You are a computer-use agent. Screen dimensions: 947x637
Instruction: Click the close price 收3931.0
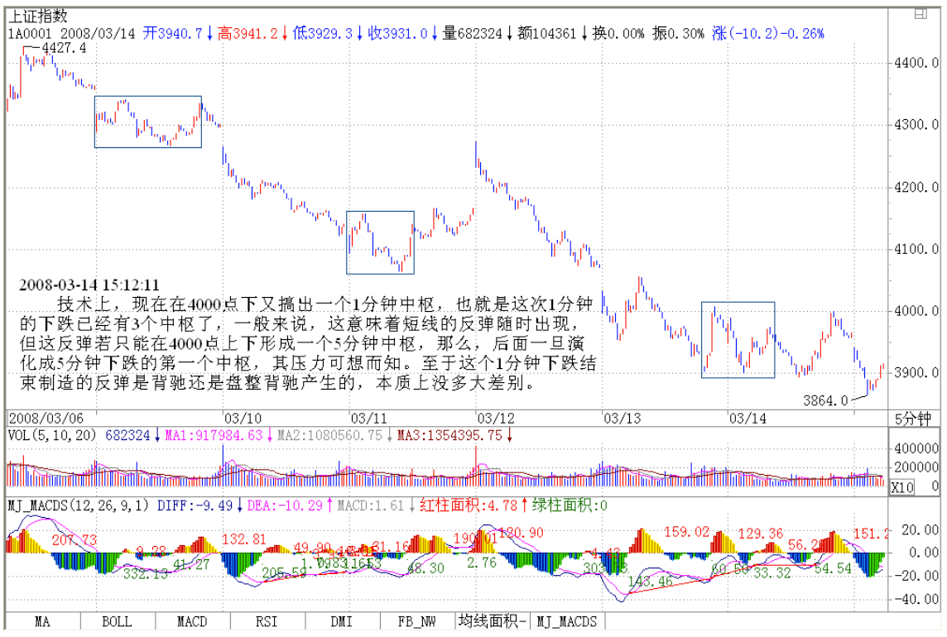click(x=397, y=34)
